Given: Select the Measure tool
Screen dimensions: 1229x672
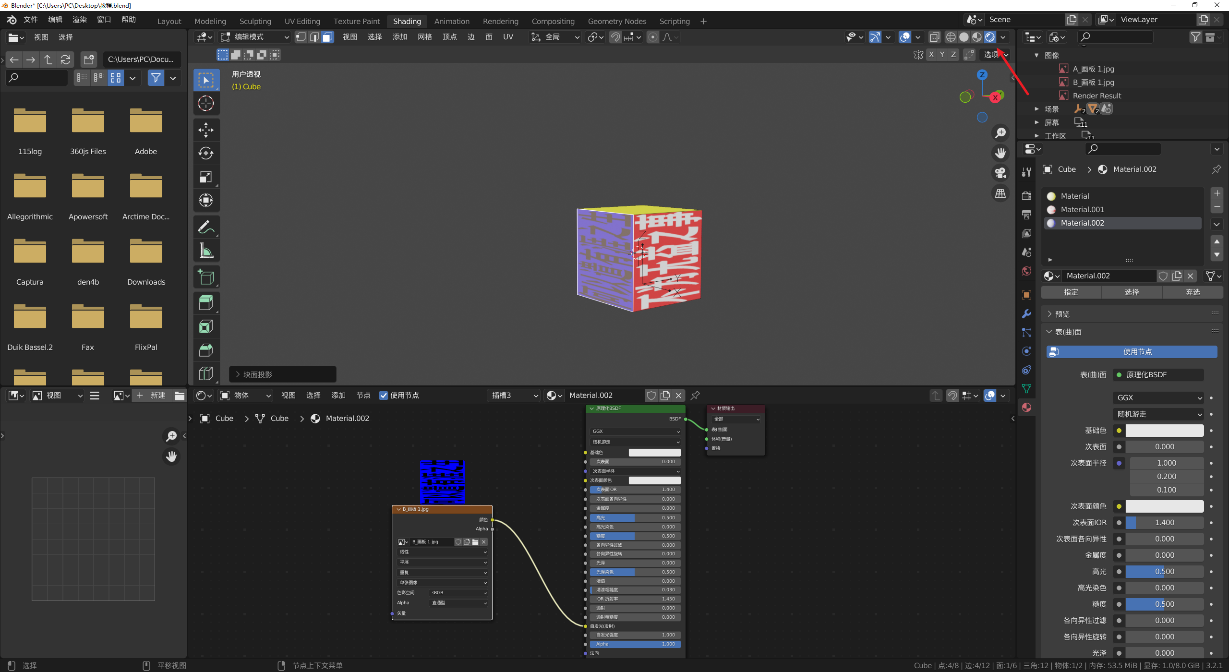Looking at the screenshot, I should [206, 251].
